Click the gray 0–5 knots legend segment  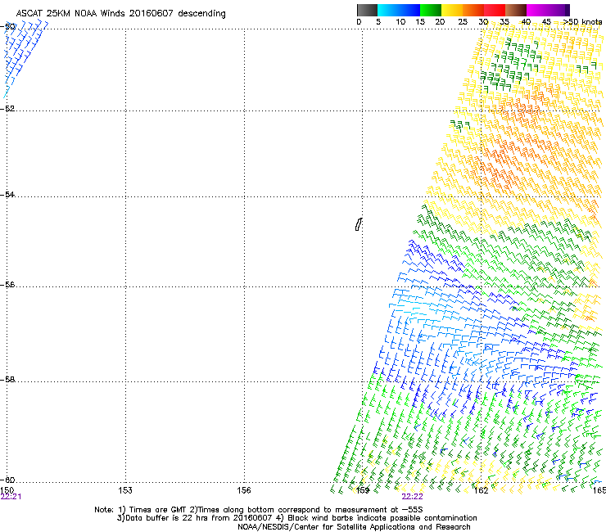coord(367,10)
